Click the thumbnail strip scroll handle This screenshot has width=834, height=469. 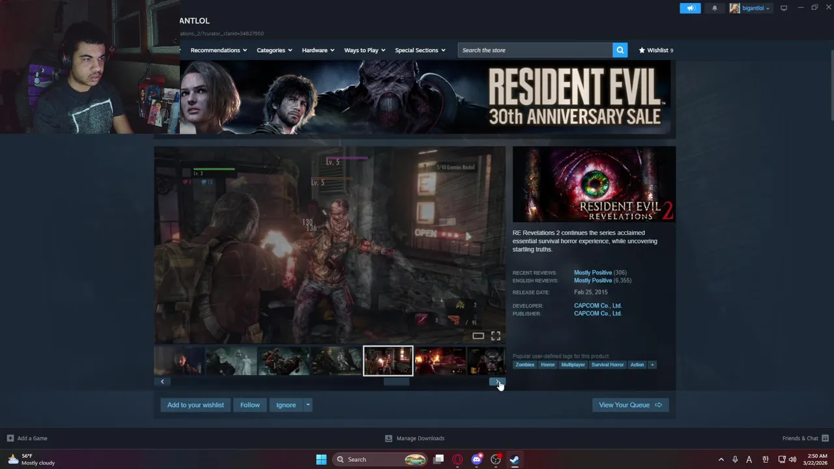coord(396,382)
